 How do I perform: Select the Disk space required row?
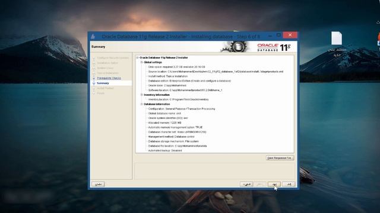point(176,67)
